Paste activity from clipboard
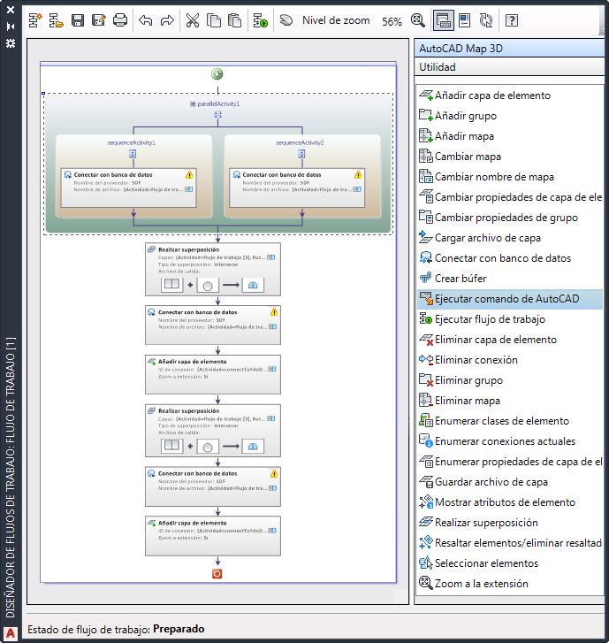 [x=234, y=20]
